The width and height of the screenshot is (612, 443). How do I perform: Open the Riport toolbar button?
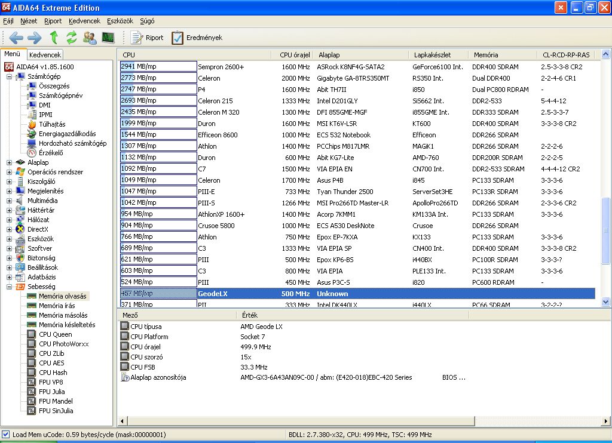click(x=147, y=38)
